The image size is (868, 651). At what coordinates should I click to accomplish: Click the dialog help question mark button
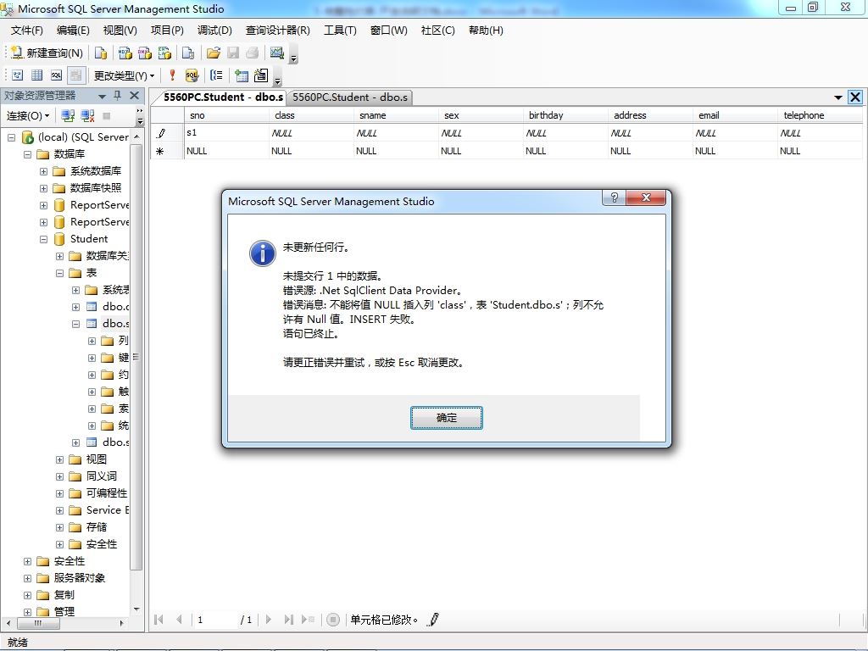(614, 198)
